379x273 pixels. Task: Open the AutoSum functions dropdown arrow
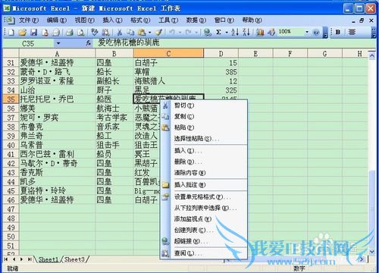227,33
